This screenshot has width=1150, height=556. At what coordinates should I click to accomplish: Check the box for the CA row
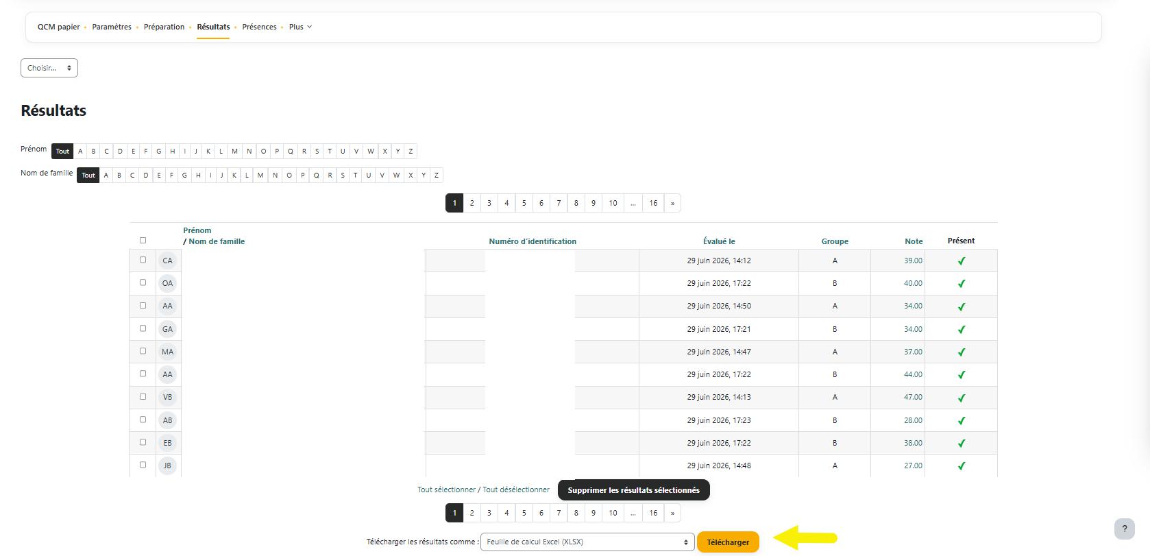(143, 260)
